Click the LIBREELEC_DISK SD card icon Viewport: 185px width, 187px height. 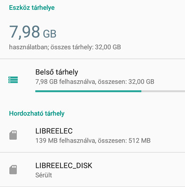[13, 170]
